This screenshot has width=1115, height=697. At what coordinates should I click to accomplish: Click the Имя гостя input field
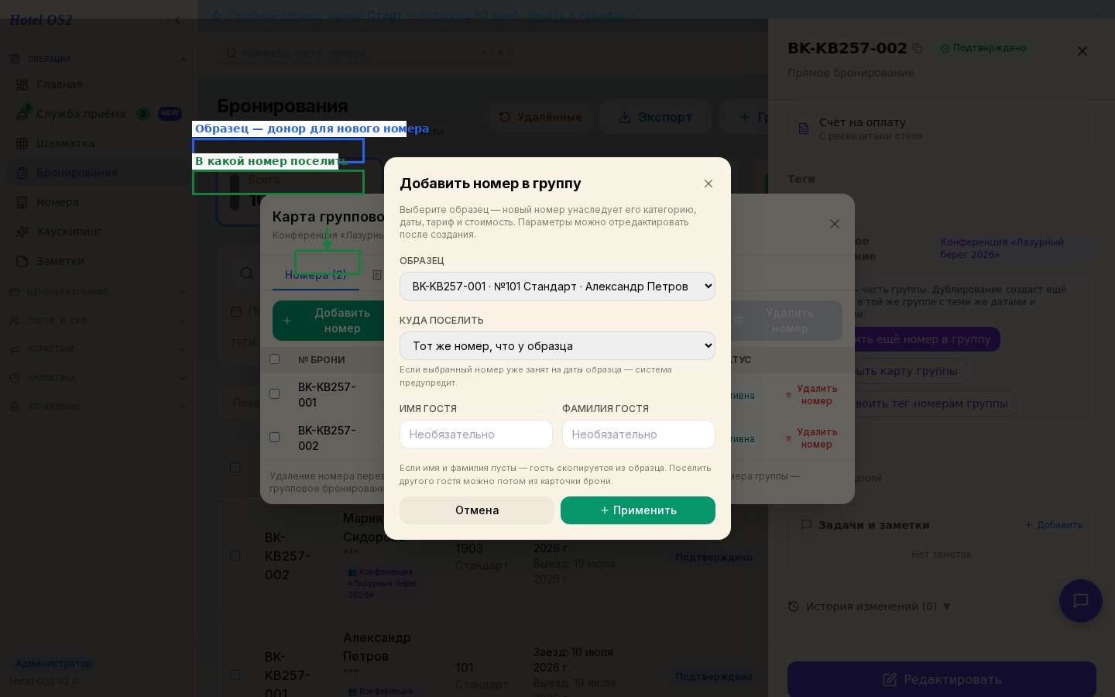pyautogui.click(x=476, y=434)
